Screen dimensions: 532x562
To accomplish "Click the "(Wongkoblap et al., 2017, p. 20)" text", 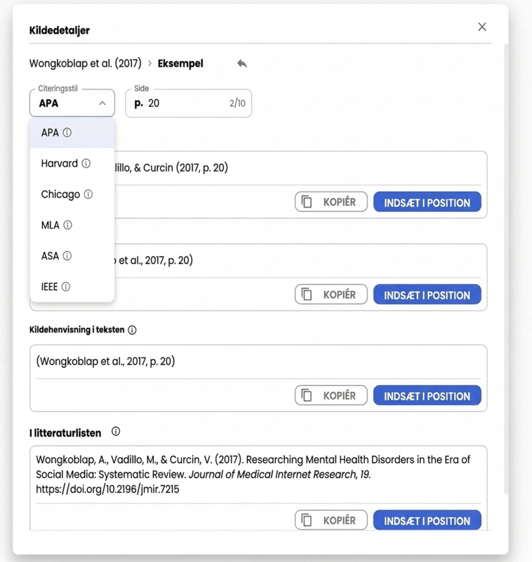I will click(105, 361).
